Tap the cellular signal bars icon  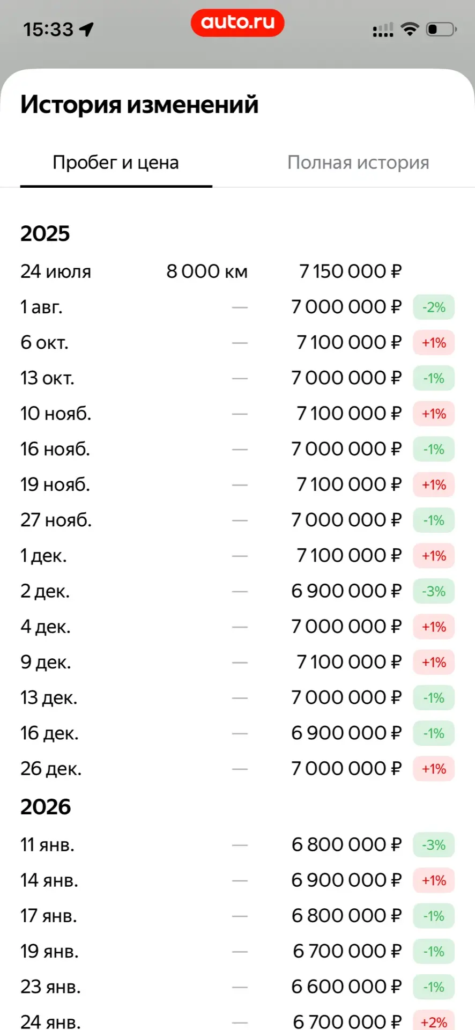(383, 30)
